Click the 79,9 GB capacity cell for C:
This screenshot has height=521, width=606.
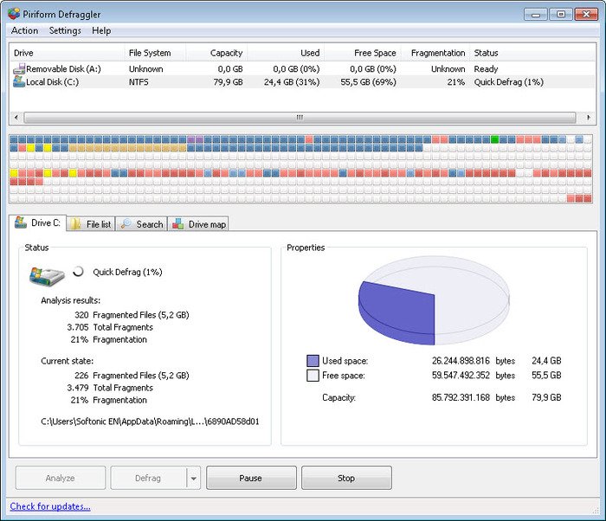pos(228,82)
